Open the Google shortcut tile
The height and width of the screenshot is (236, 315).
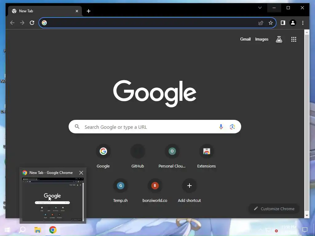(103, 156)
